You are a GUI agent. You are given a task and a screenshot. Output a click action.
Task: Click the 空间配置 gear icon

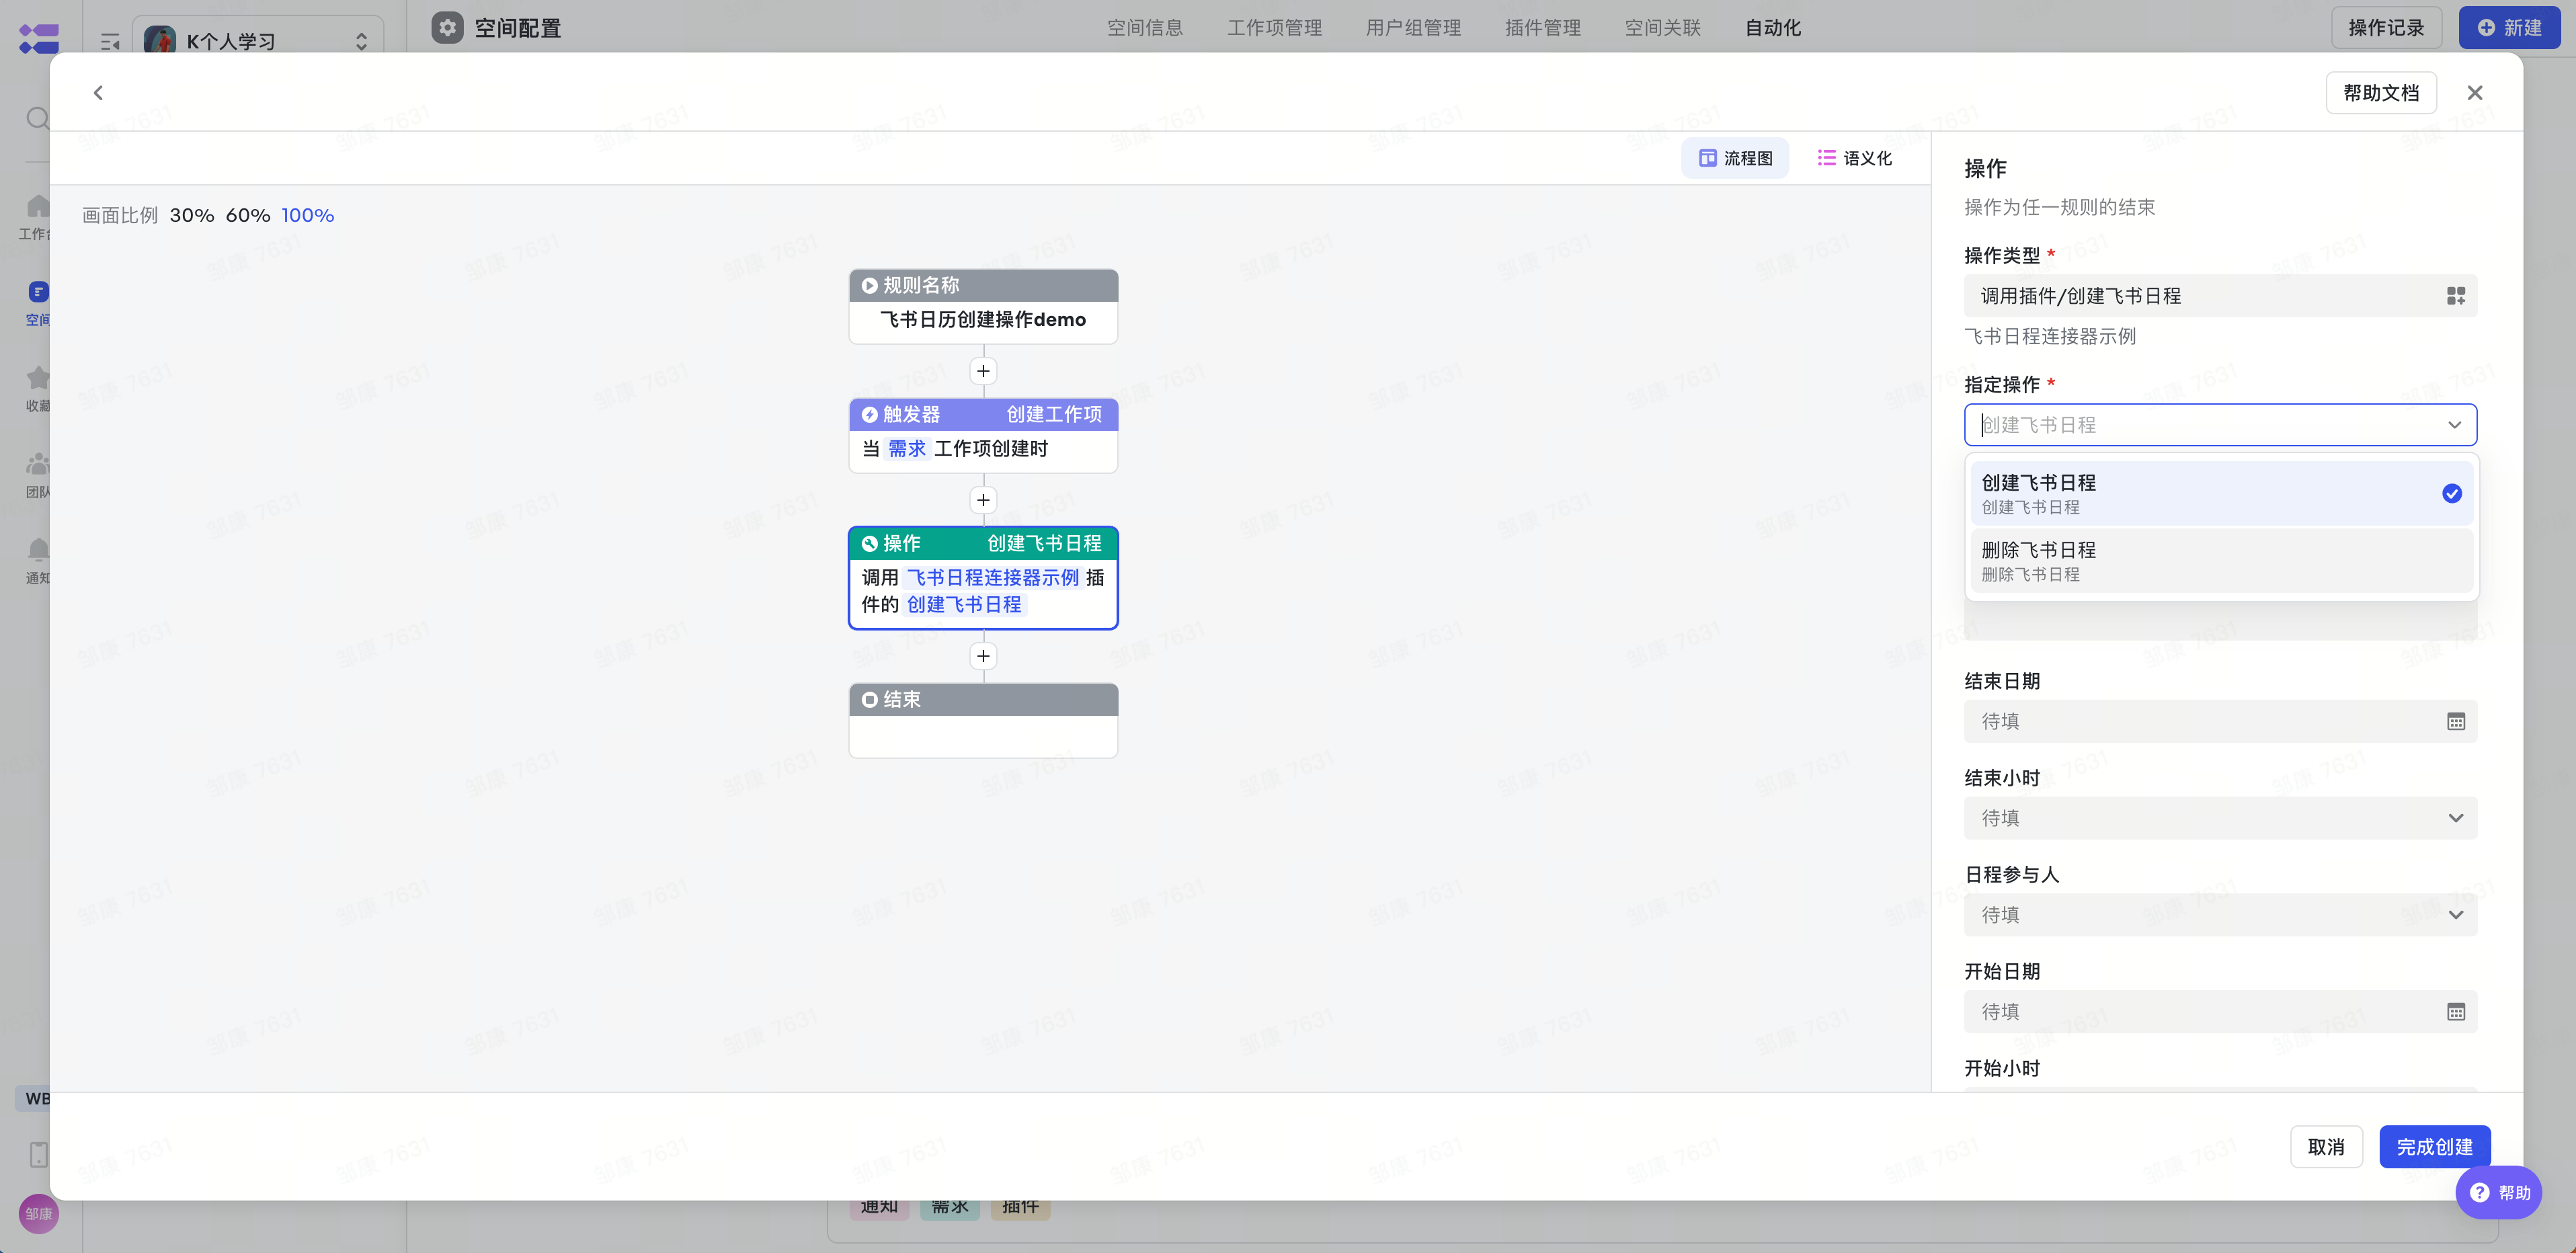[447, 28]
